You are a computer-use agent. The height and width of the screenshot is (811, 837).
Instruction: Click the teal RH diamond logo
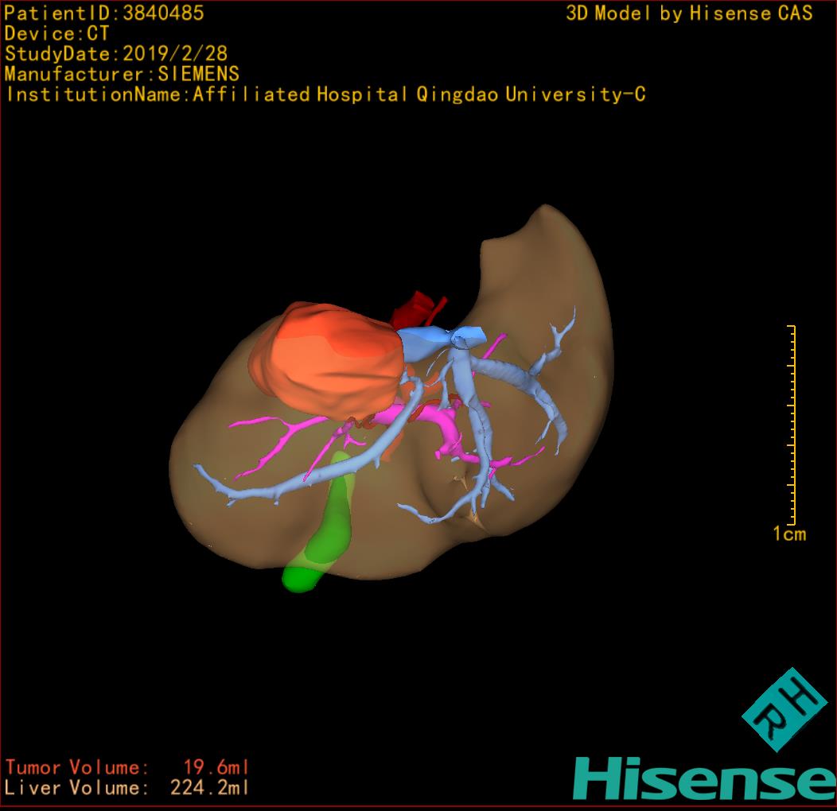click(784, 709)
